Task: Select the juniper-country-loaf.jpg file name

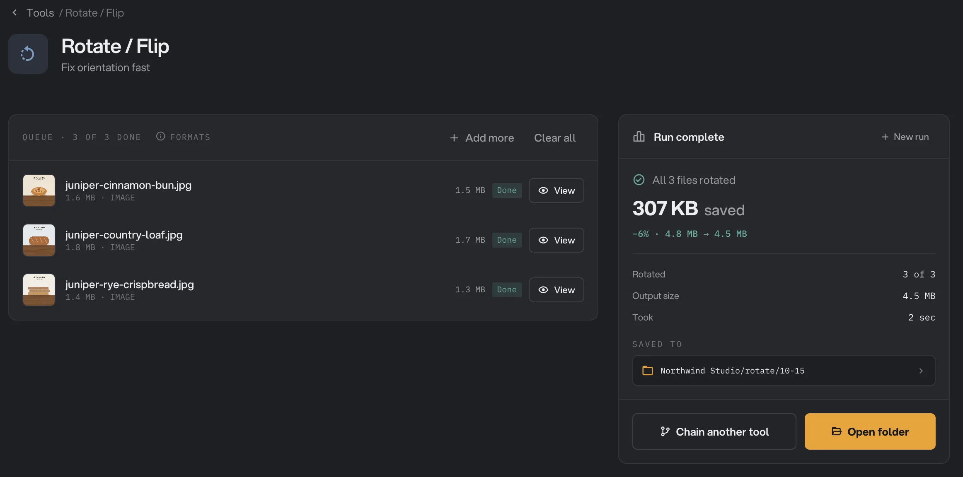Action: click(124, 235)
